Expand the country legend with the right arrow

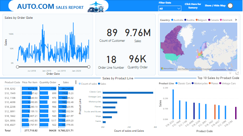236,20
